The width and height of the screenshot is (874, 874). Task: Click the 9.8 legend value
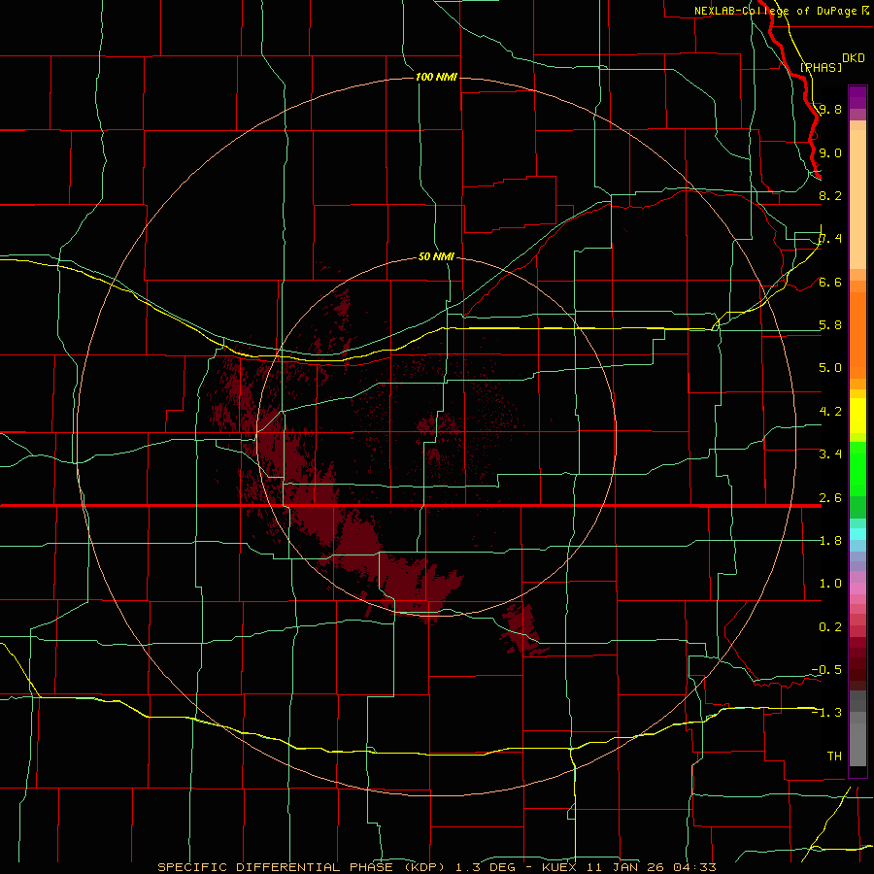[830, 109]
